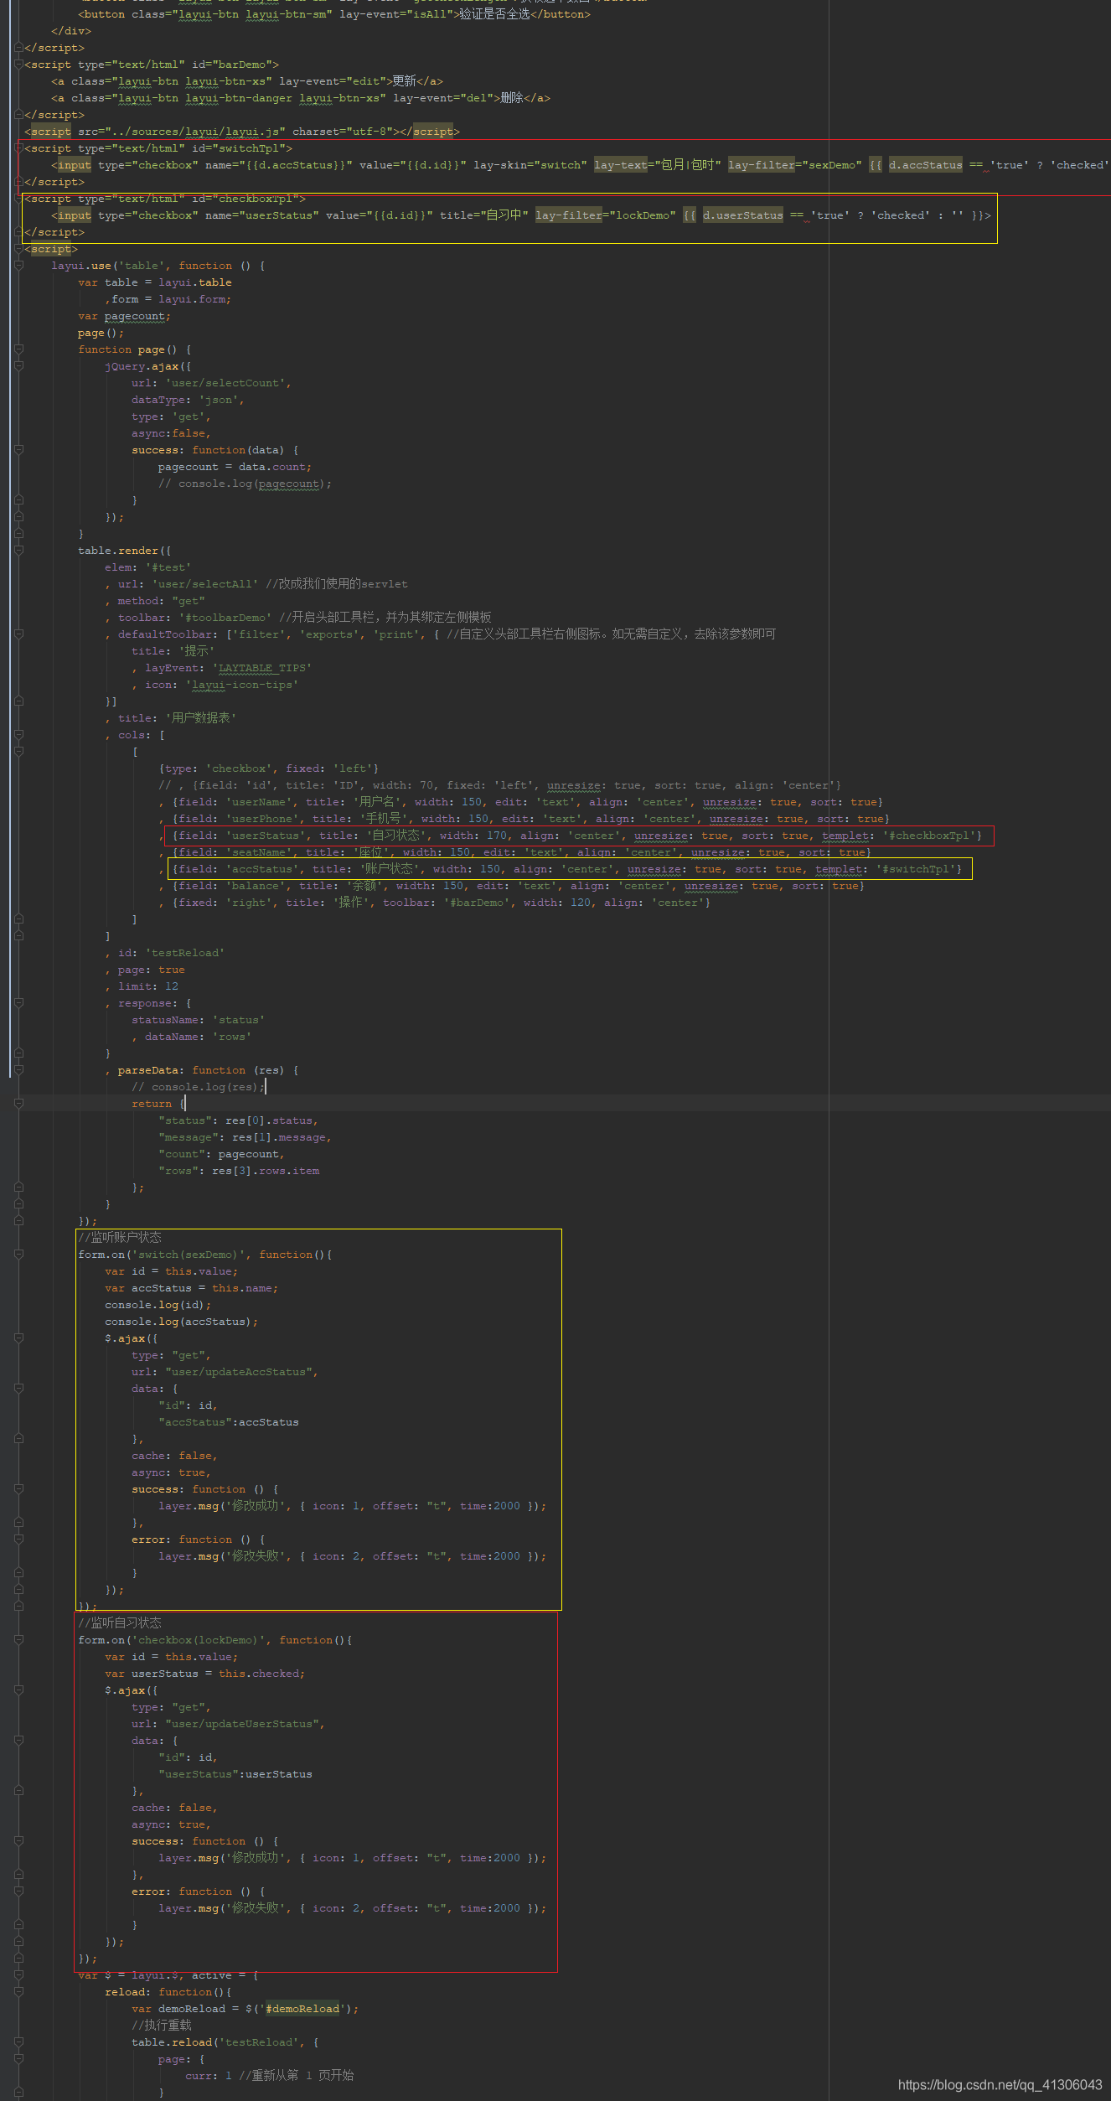Click the '#checkboxTpl' templet string
Screen dimensions: 1111x2101
(929, 836)
